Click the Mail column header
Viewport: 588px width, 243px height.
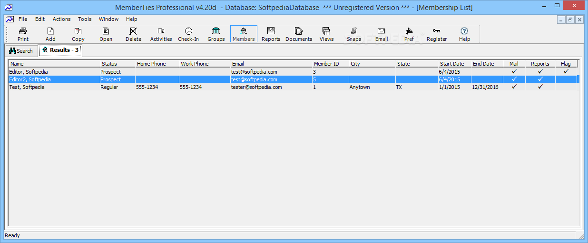click(514, 64)
